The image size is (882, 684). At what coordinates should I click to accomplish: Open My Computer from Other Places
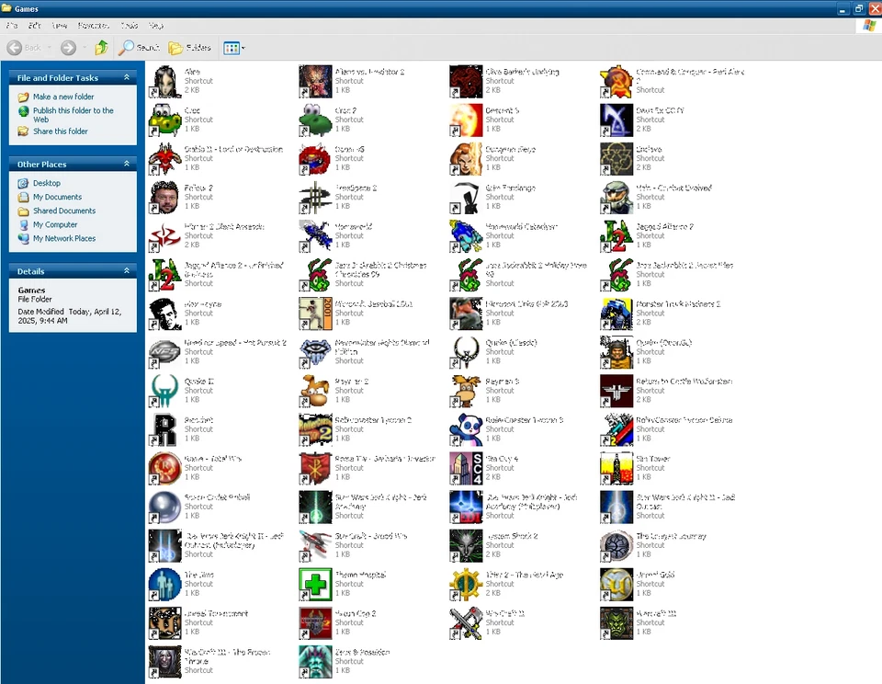[57, 224]
